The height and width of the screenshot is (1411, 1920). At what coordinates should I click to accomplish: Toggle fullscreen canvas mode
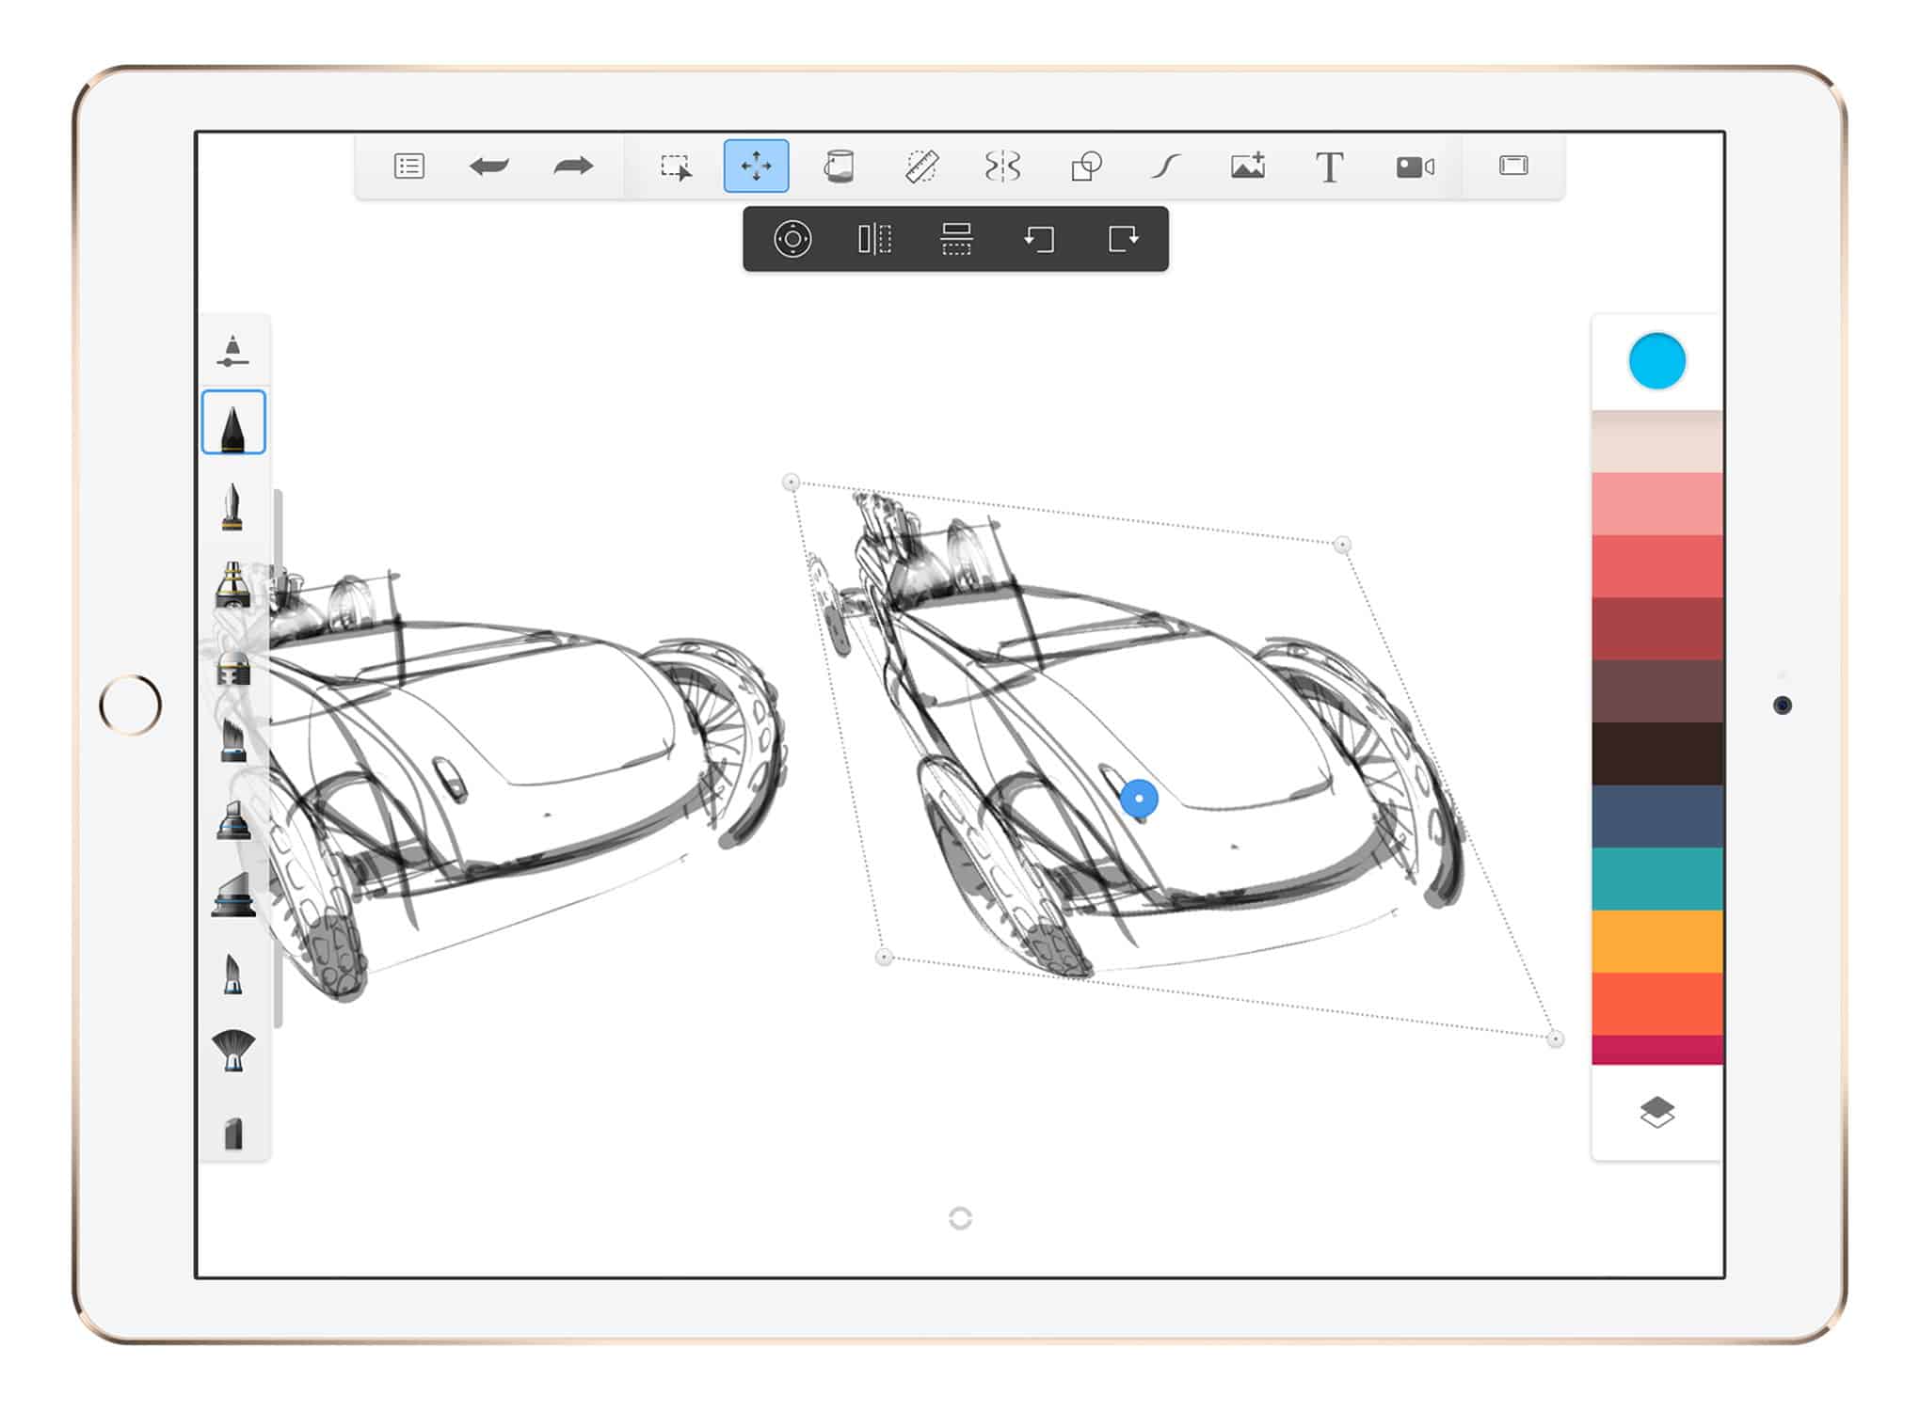click(x=1515, y=167)
